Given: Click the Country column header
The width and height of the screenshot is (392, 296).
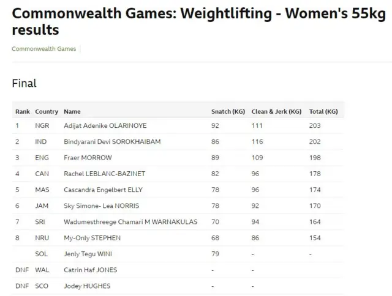Looking at the screenshot, I should 47,112.
